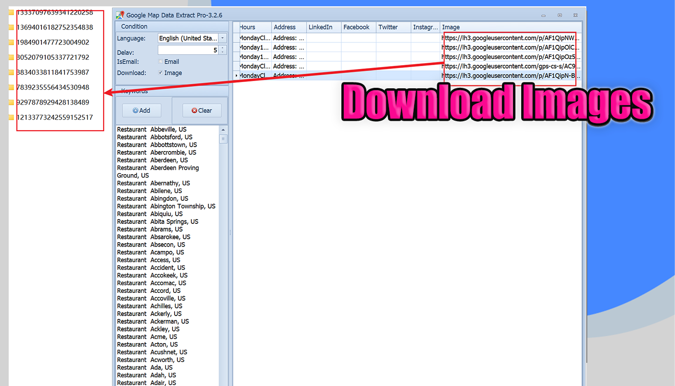
Task: Click keyword "Restaurant Abingdon, US"
Action: tap(152, 199)
